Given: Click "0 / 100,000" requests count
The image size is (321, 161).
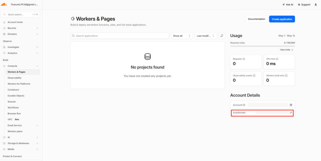Looking at the screenshot, I should click(x=289, y=43).
